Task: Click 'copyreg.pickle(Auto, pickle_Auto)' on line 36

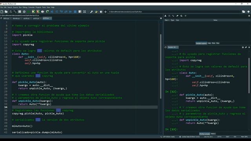Action: pyautogui.click(x=38, y=114)
